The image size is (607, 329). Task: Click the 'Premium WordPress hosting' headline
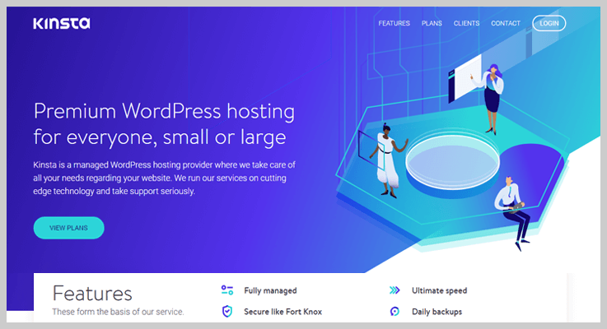click(x=164, y=123)
